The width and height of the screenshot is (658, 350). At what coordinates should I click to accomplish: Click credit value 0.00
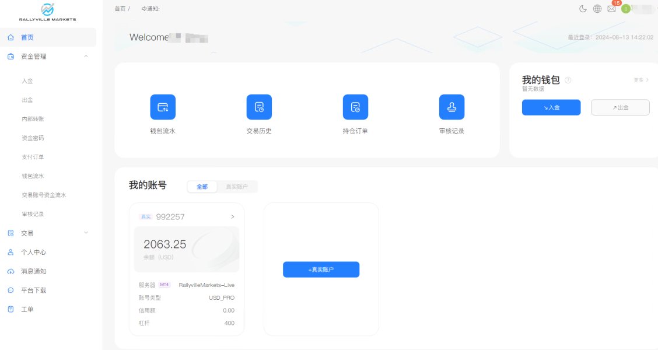click(229, 310)
